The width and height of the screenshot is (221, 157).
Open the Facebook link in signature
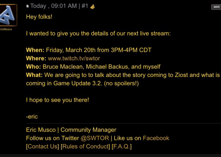[156, 138]
